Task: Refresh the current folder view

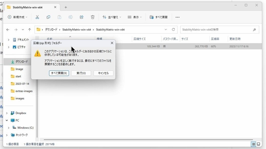Action: pyautogui.click(x=173, y=30)
